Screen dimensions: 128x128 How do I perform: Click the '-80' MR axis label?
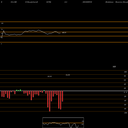click(x=125, y=109)
